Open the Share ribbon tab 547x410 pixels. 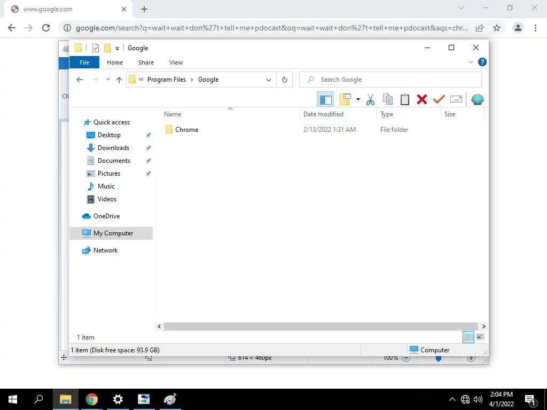pyautogui.click(x=146, y=62)
